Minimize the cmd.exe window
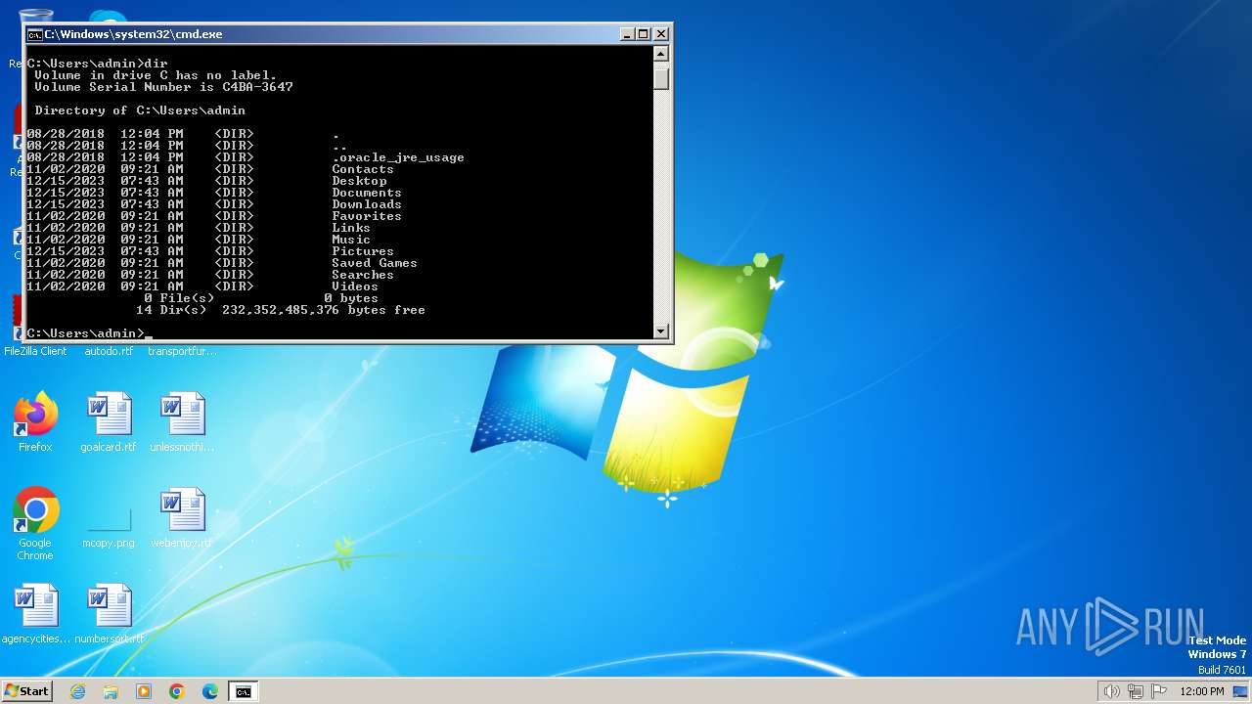 point(627,34)
